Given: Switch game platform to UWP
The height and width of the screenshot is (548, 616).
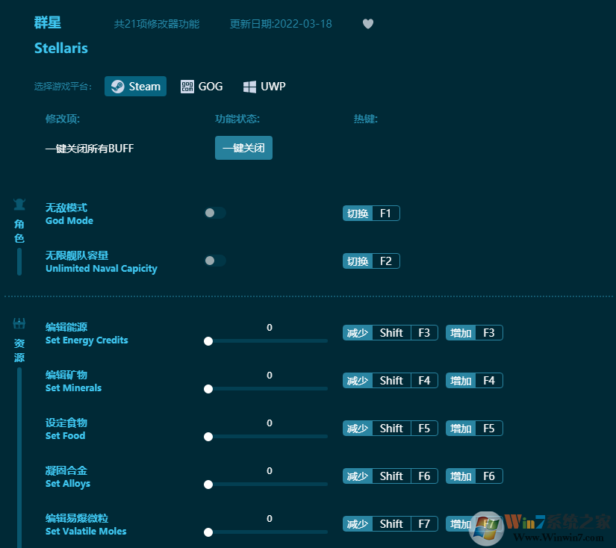Looking at the screenshot, I should (264, 86).
